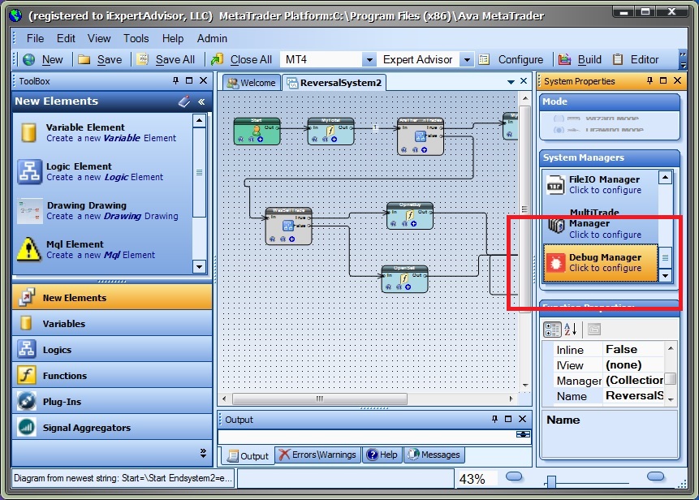Select the Wizard Mode radio button
The image size is (699, 500).
tap(559, 119)
